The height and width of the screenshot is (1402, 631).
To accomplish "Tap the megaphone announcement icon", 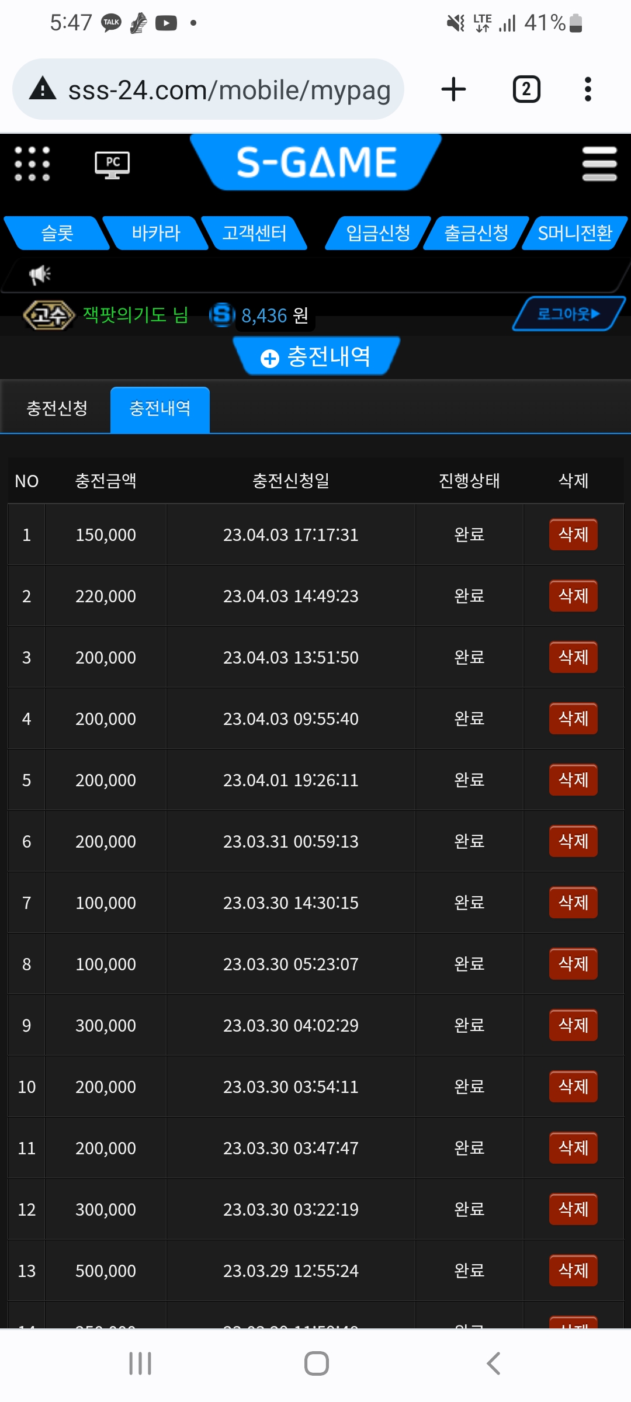I will (x=40, y=274).
